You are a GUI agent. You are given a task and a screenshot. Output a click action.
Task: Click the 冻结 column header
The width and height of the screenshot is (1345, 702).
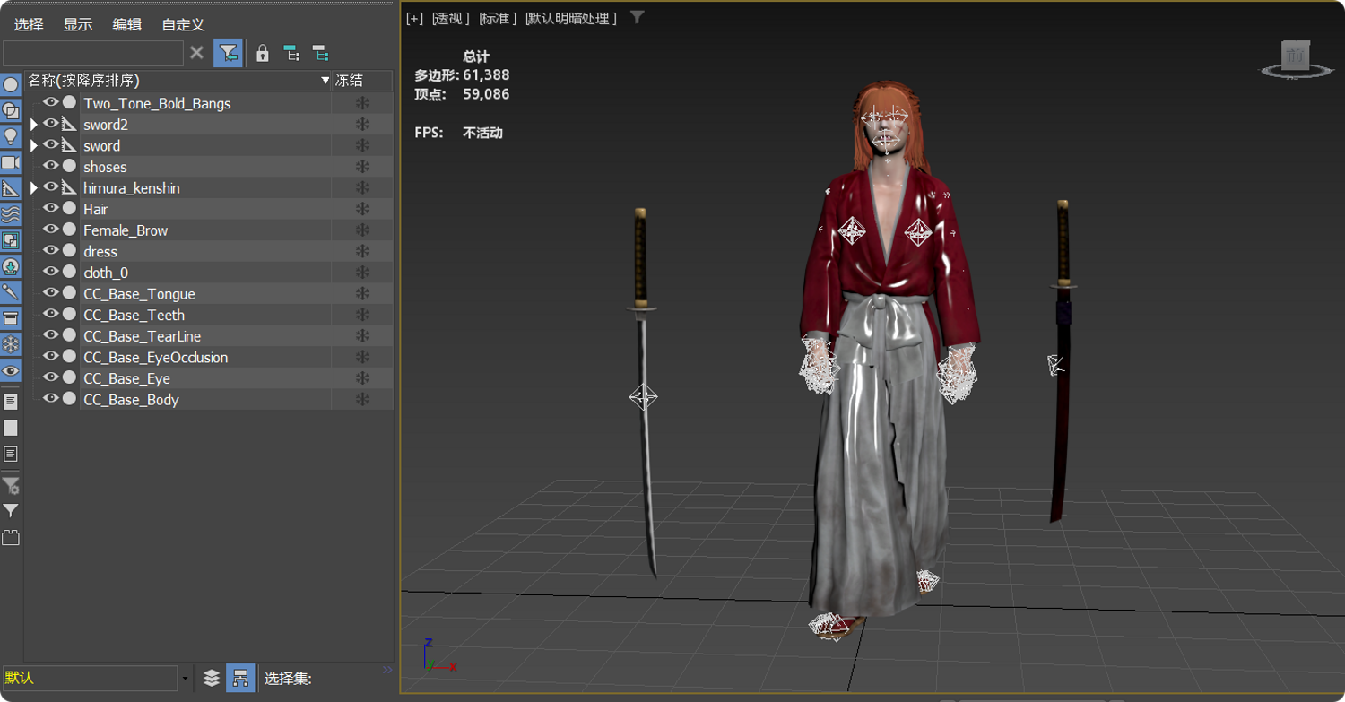coord(362,81)
